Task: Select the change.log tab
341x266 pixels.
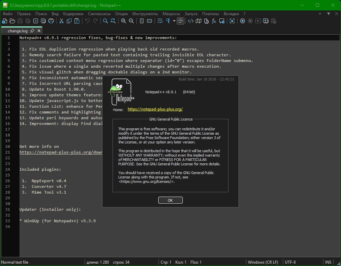Action: (x=17, y=31)
